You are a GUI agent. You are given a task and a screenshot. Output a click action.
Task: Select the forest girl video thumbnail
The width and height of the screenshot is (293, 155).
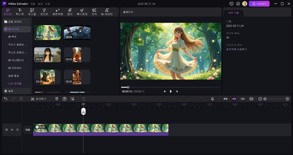(48, 32)
